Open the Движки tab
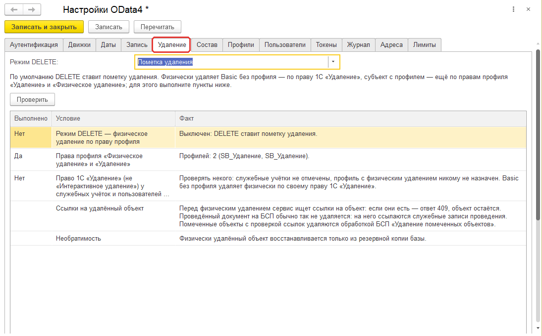This screenshot has width=542, height=336. pos(79,45)
